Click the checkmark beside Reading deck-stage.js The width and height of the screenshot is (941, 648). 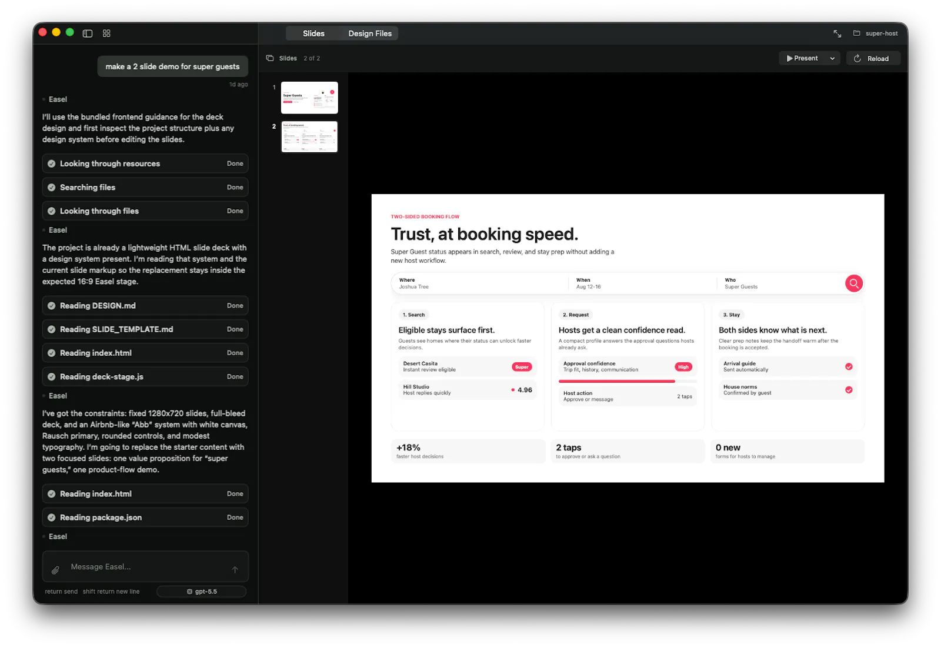52,376
